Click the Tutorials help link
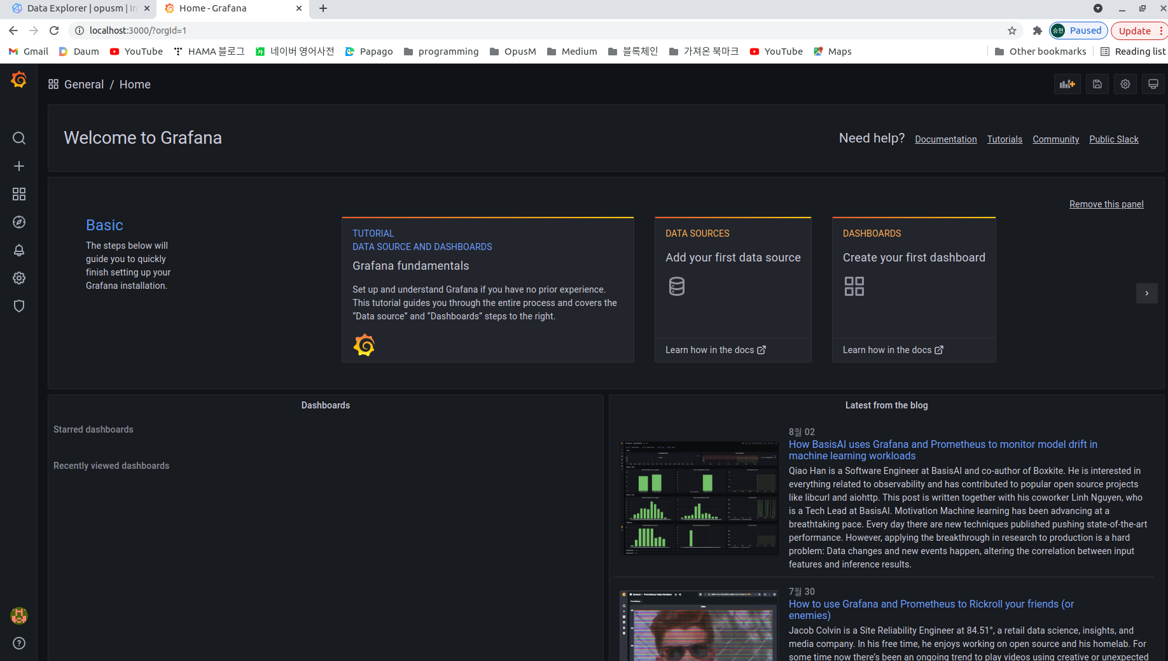The height and width of the screenshot is (661, 1168). click(x=1005, y=139)
